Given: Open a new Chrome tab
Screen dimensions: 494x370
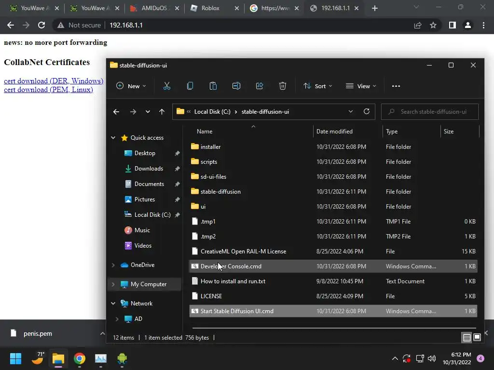Looking at the screenshot, I should 374,8.
